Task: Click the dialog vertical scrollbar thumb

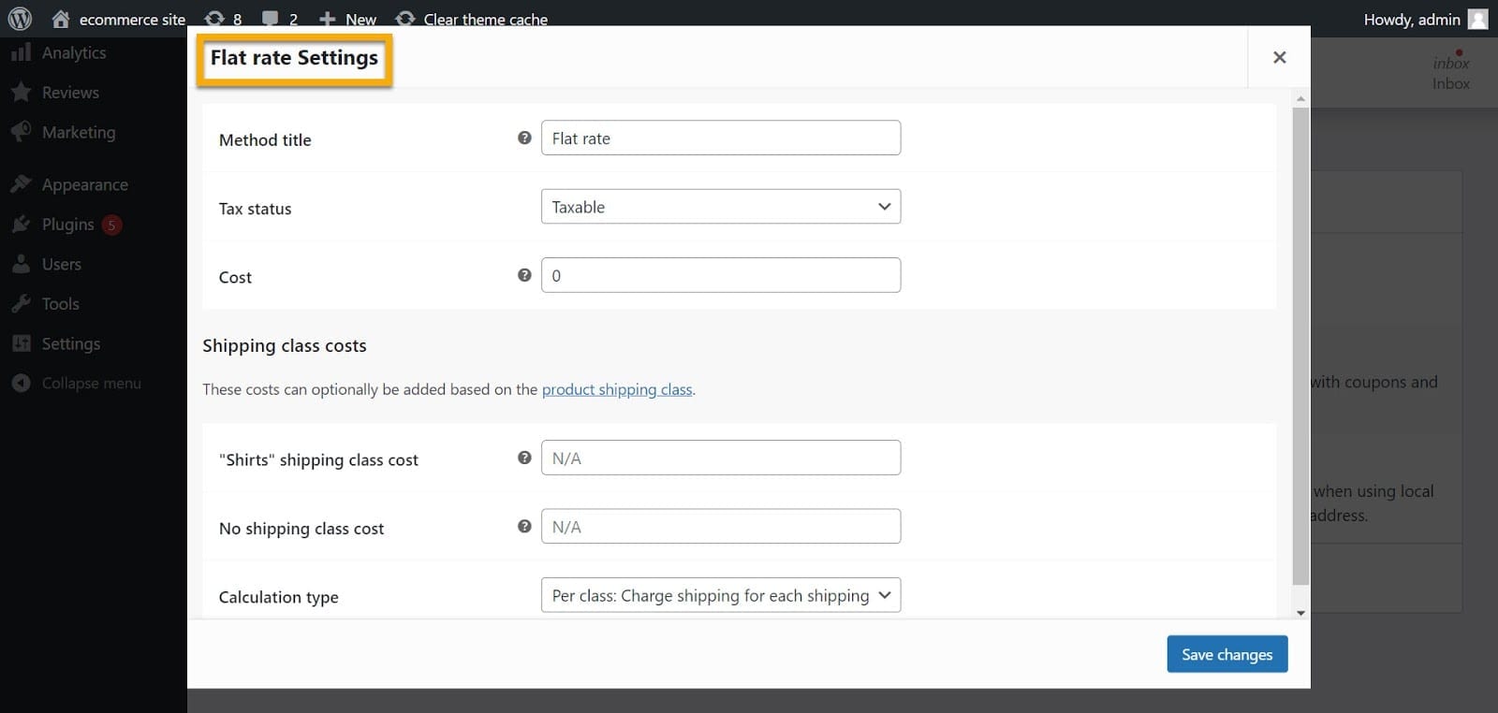Action: (x=1300, y=345)
